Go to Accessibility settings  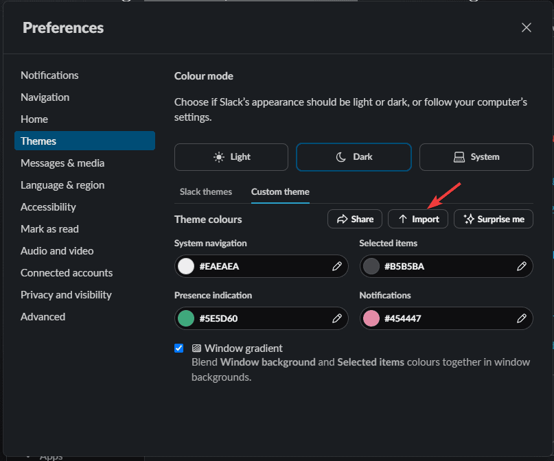48,207
